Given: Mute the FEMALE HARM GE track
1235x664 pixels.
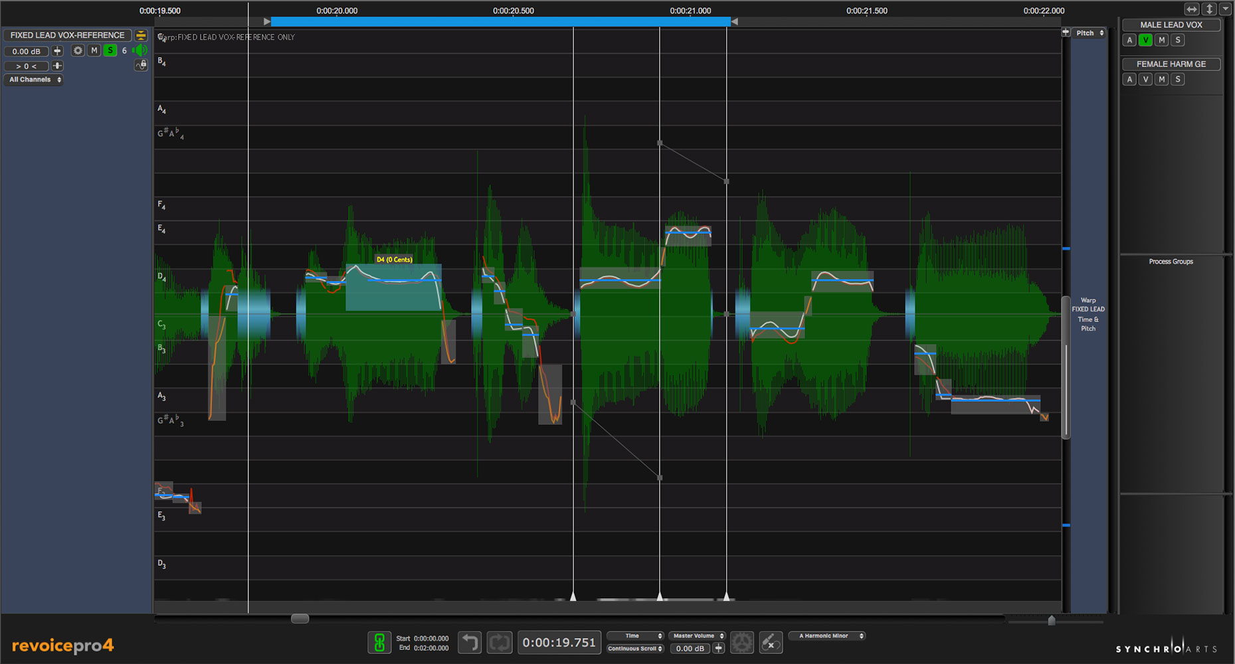Looking at the screenshot, I should click(1161, 79).
